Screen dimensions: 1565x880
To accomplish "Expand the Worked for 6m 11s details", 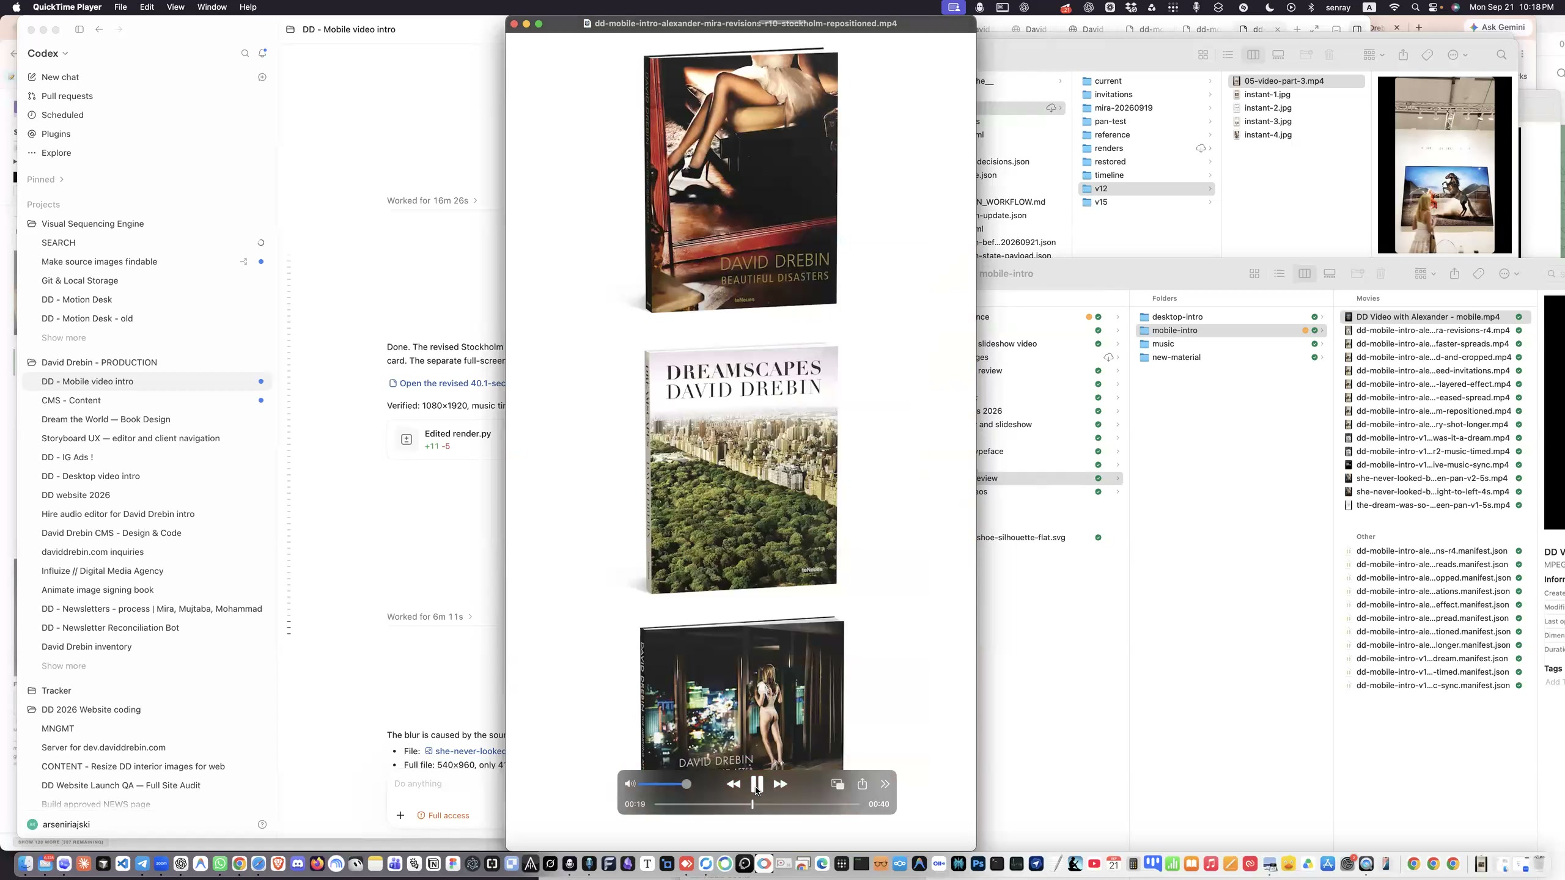I will click(430, 617).
